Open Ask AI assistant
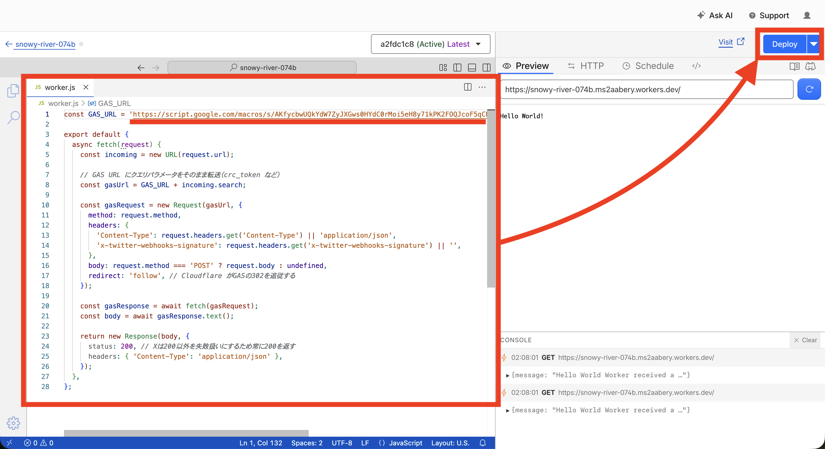Image resolution: width=825 pixels, height=449 pixels. coord(714,15)
